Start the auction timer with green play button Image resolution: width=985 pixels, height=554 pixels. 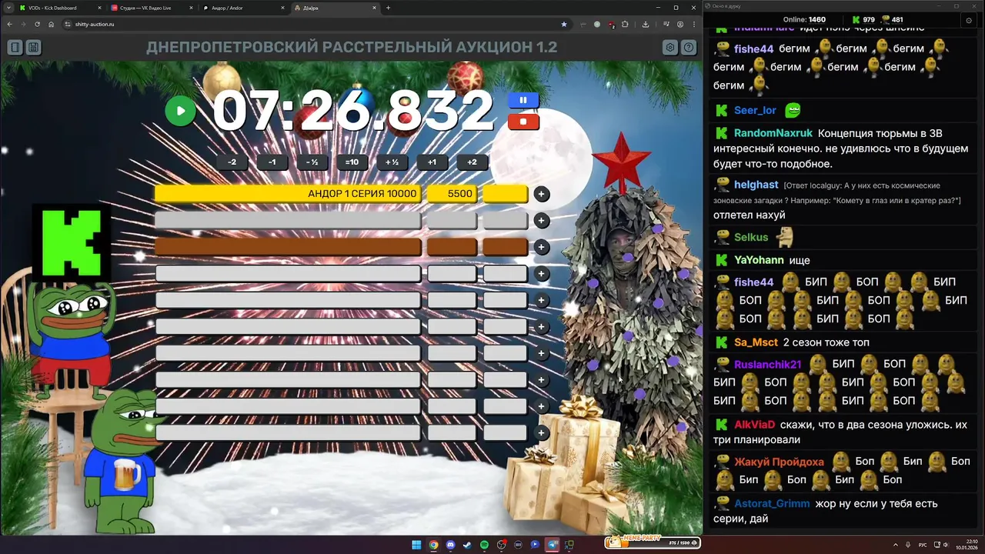(x=181, y=111)
